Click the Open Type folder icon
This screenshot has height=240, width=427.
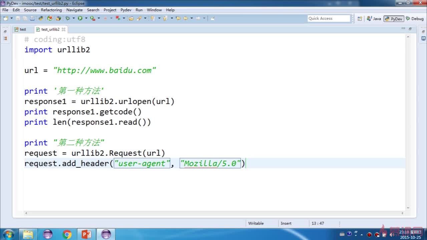pyautogui.click(x=131, y=18)
